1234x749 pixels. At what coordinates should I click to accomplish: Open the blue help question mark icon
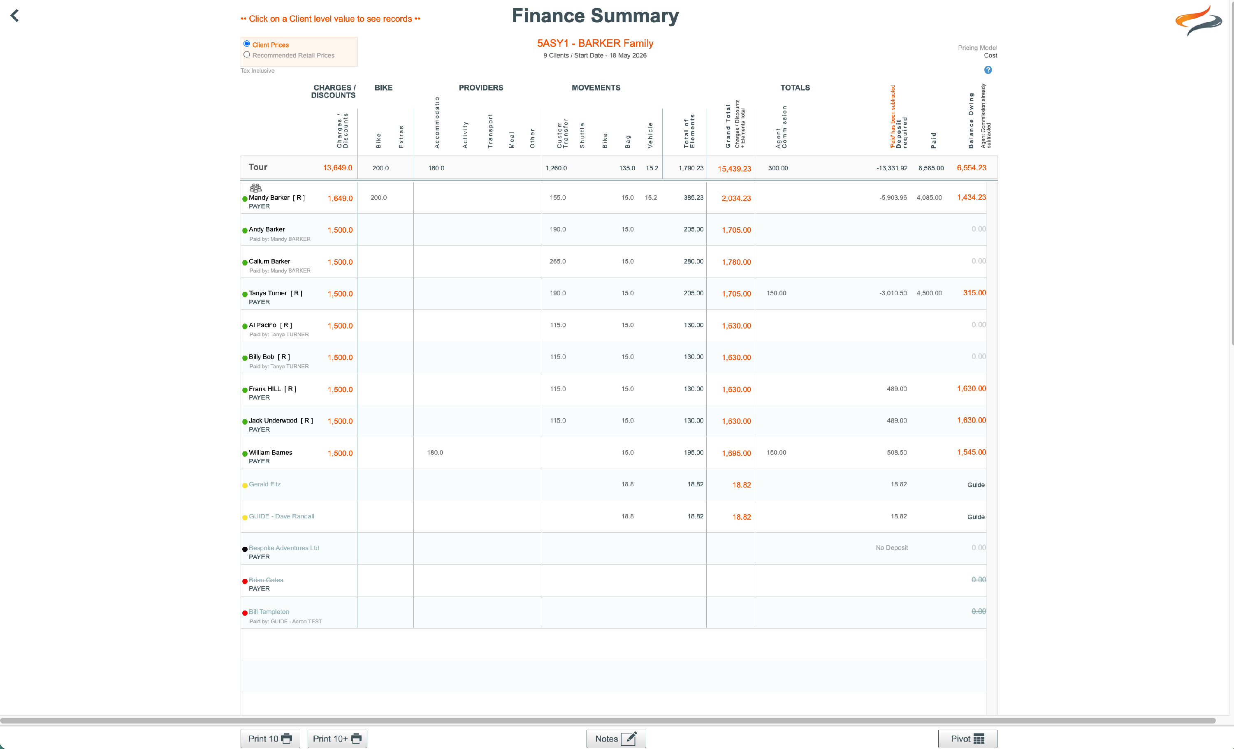pyautogui.click(x=988, y=70)
